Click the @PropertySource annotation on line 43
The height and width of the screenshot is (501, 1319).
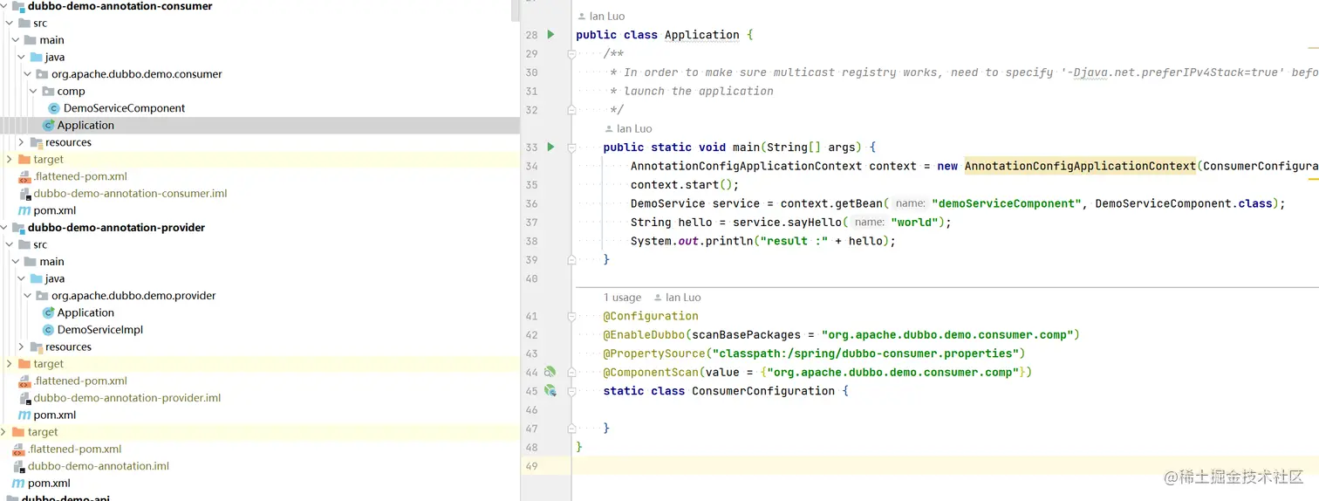point(654,353)
